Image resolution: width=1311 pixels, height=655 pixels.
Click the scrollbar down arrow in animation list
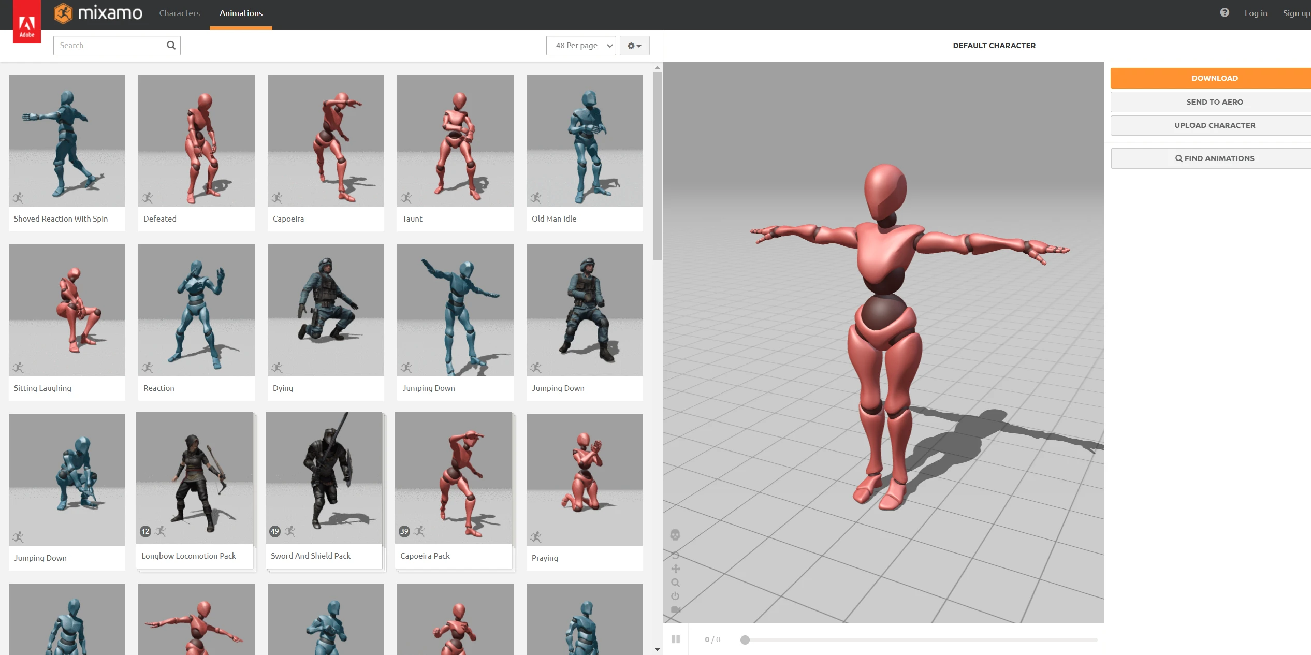point(657,649)
